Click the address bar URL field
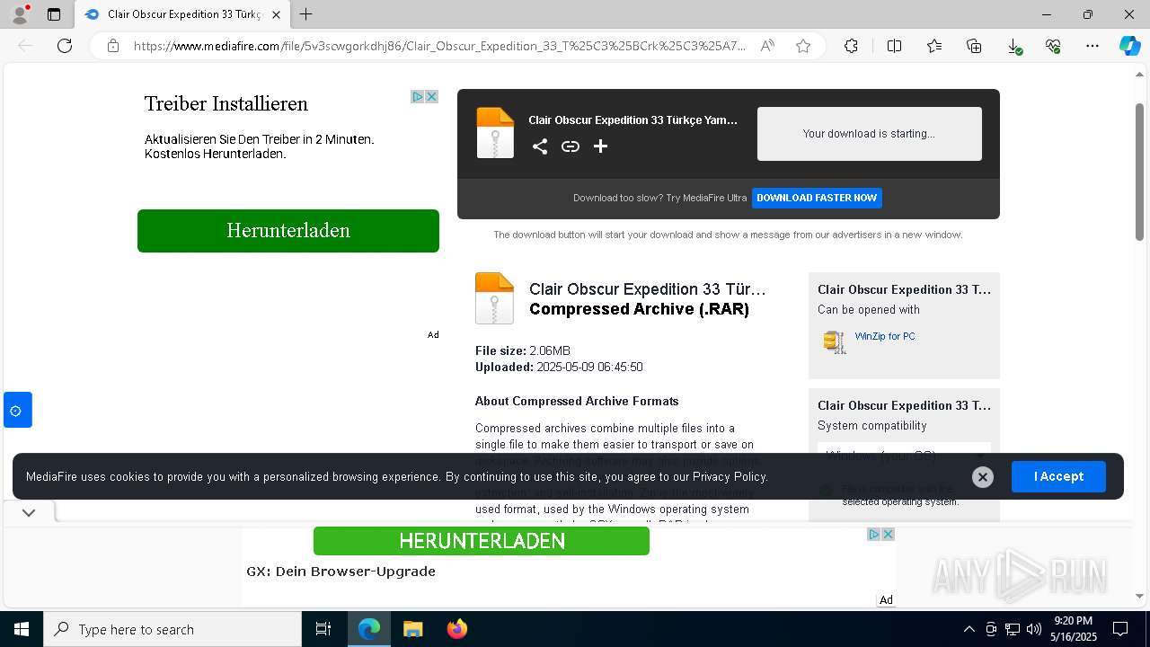The height and width of the screenshot is (647, 1150). click(x=439, y=46)
